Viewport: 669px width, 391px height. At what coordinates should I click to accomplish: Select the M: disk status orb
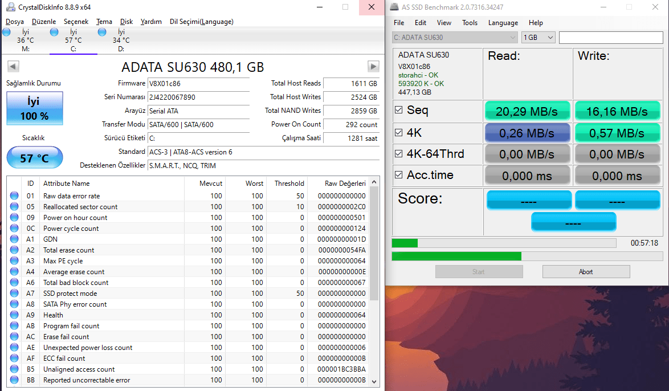(6, 32)
